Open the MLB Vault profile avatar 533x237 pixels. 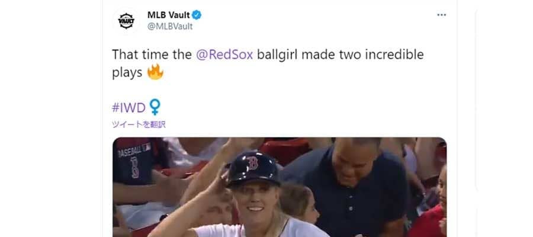(x=126, y=21)
